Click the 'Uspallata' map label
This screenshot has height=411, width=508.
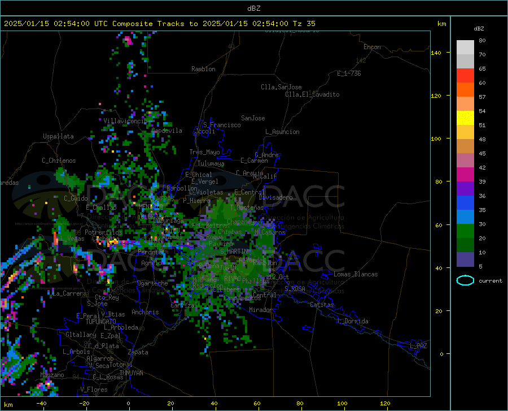pyautogui.click(x=58, y=136)
